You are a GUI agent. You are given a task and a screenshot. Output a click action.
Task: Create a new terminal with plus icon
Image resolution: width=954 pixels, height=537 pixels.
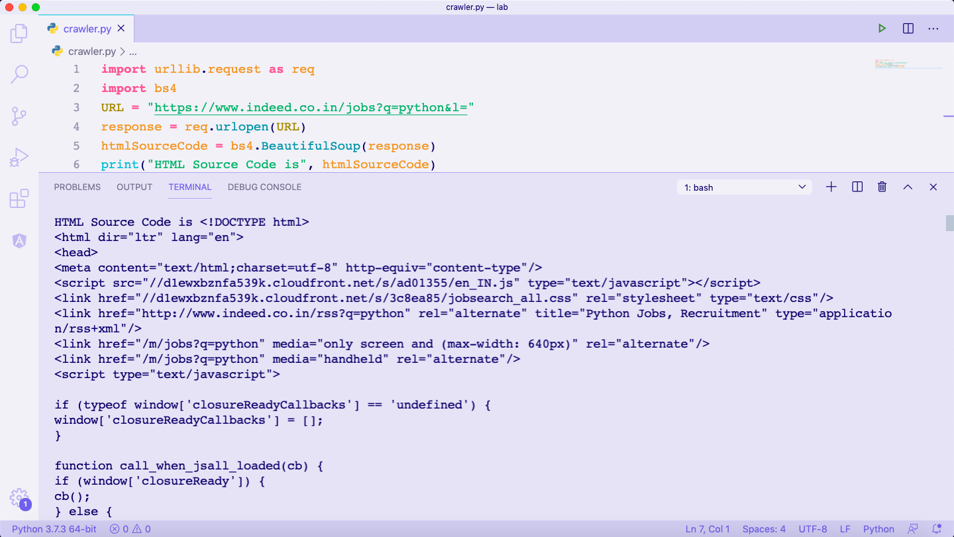(x=831, y=187)
